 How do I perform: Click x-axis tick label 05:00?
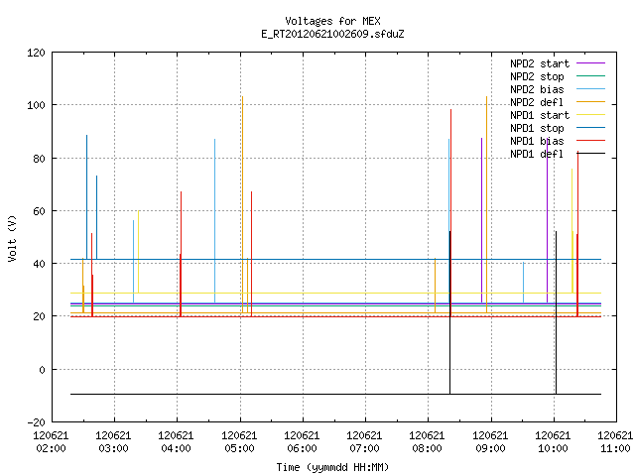(x=240, y=449)
